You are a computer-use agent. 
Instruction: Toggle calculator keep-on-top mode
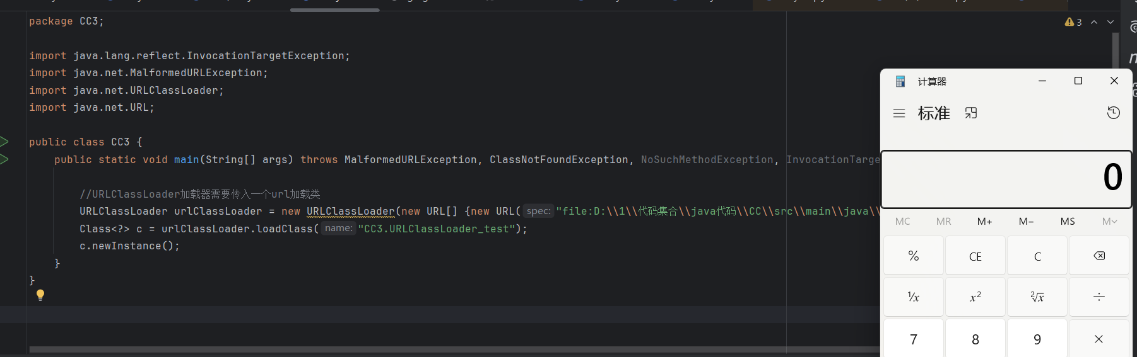click(x=971, y=113)
